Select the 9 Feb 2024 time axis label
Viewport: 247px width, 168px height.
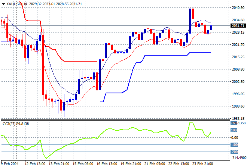click(x=10, y=164)
